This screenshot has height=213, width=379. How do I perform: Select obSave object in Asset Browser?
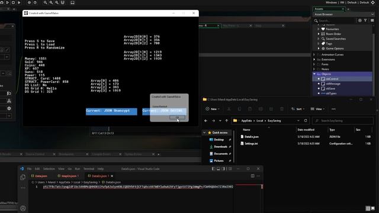[330, 89]
